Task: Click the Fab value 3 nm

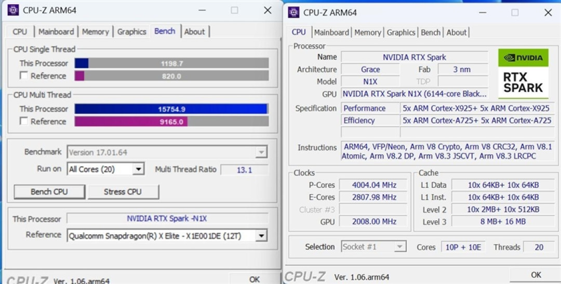Action: pyautogui.click(x=462, y=70)
